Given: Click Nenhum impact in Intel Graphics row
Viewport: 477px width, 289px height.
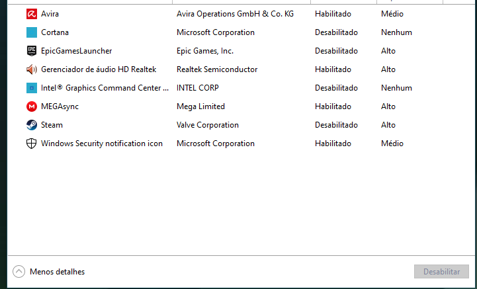Looking at the screenshot, I should (396, 88).
